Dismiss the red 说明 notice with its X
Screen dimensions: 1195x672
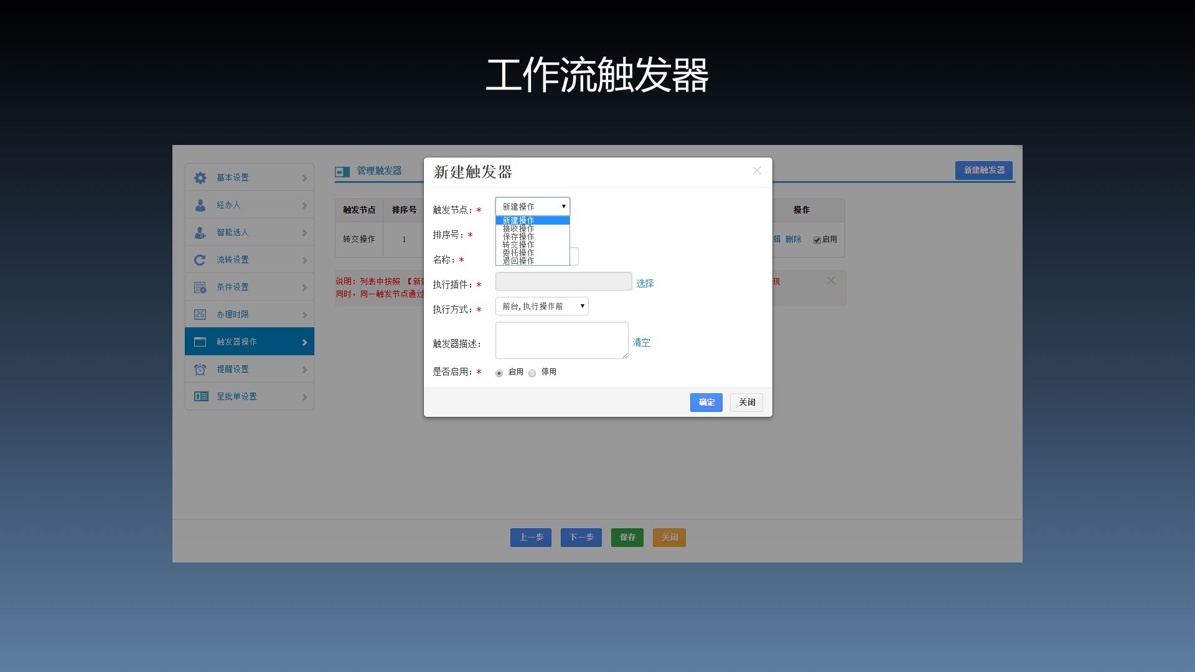[831, 281]
